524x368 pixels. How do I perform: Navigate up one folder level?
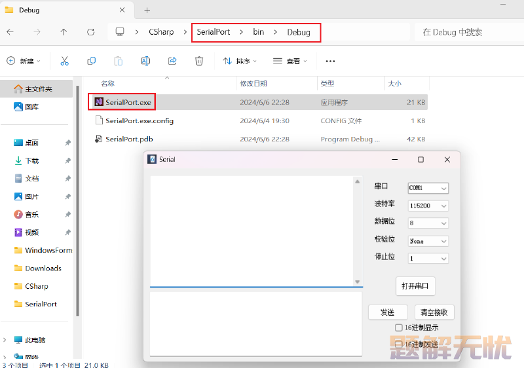[x=64, y=32]
